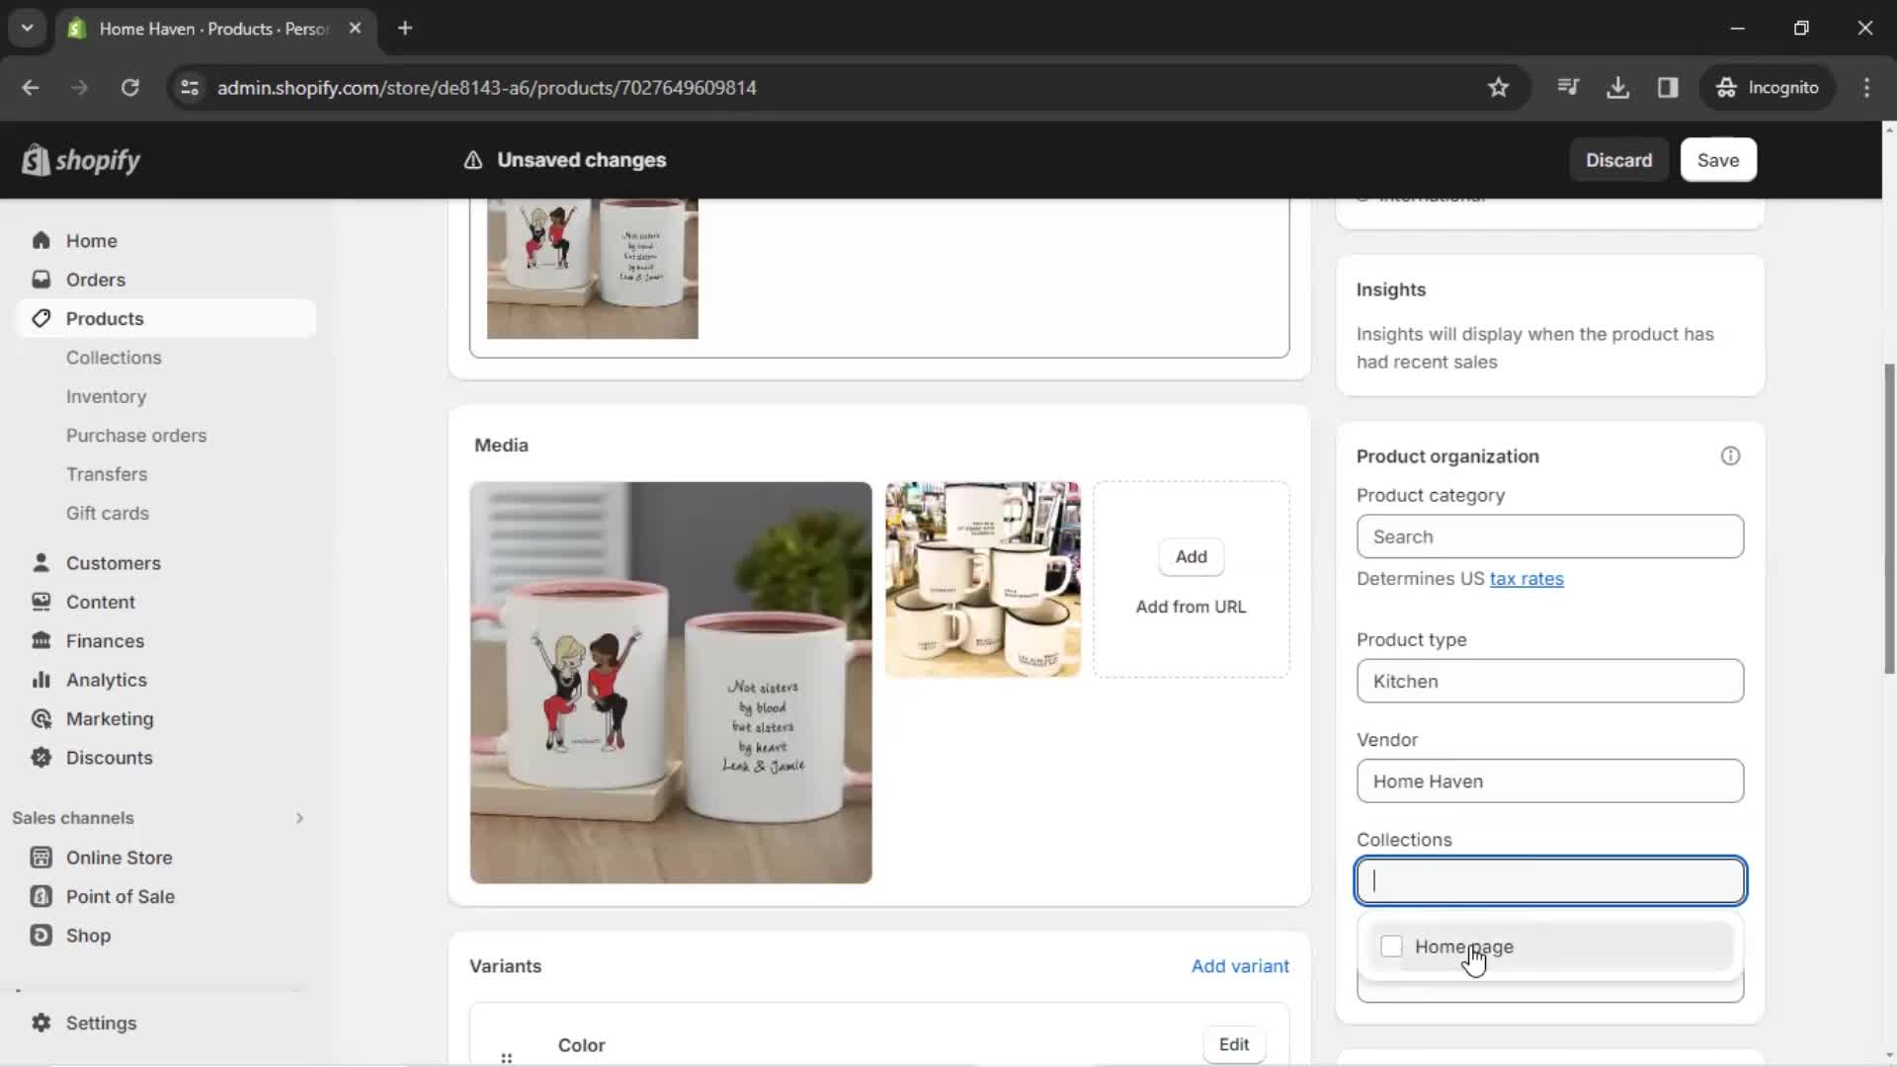Click the first product media thumbnail

tap(670, 682)
